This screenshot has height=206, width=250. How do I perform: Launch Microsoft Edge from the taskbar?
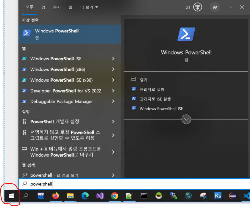tap(85, 196)
